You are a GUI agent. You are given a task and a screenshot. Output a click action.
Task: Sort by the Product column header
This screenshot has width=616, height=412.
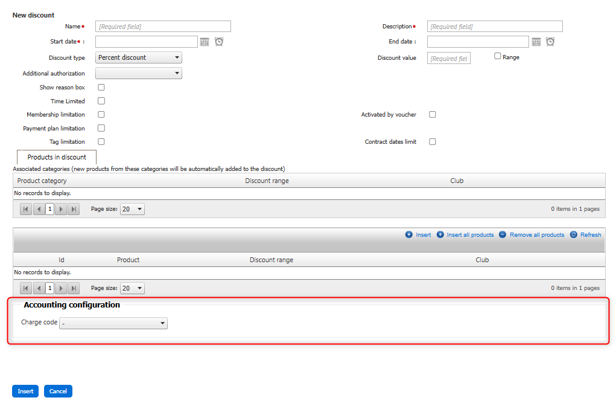(128, 260)
